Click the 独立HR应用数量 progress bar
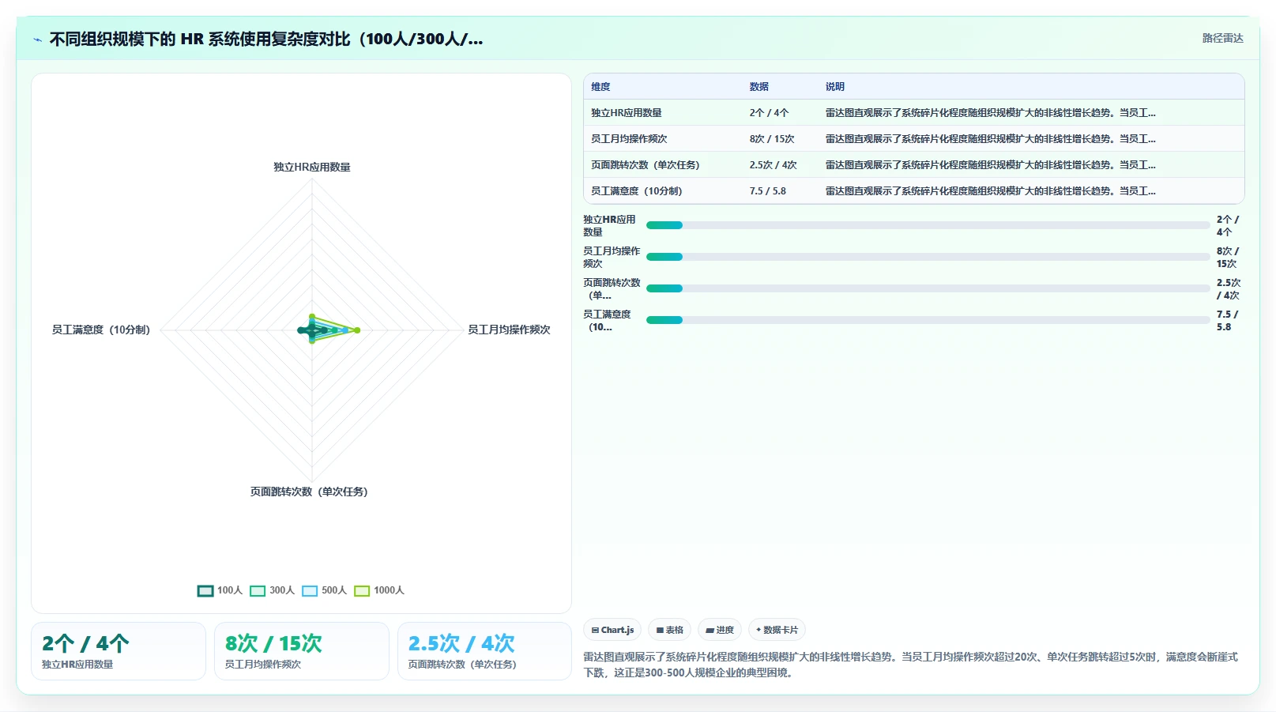The height and width of the screenshot is (712, 1276). click(928, 225)
